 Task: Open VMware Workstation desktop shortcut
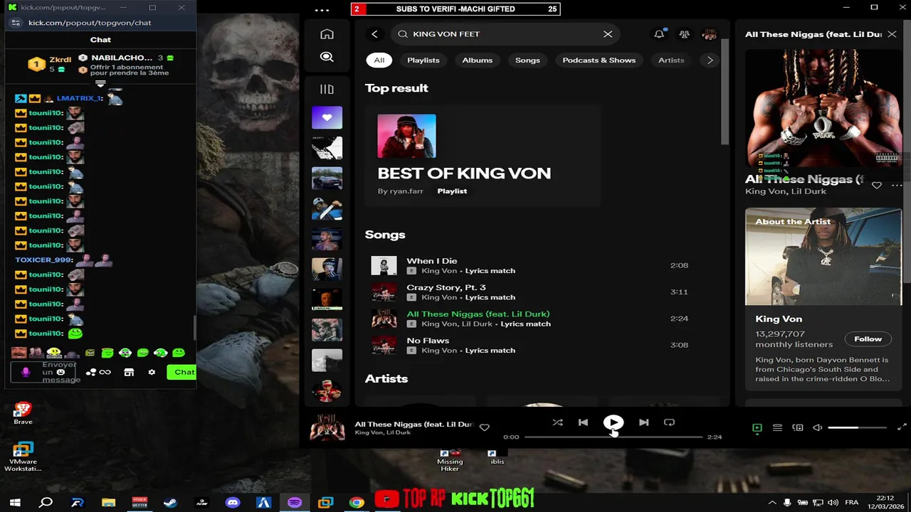pos(23,457)
